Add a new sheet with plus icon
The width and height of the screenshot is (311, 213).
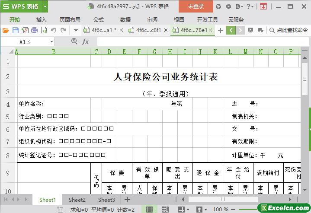coord(127,200)
